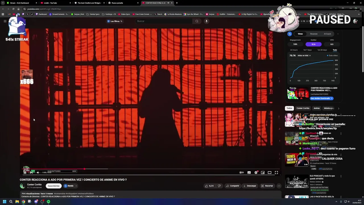Screen dimensions: 364x205
Task: Open Conter Cortito channel avatar
Action: (x=22, y=186)
